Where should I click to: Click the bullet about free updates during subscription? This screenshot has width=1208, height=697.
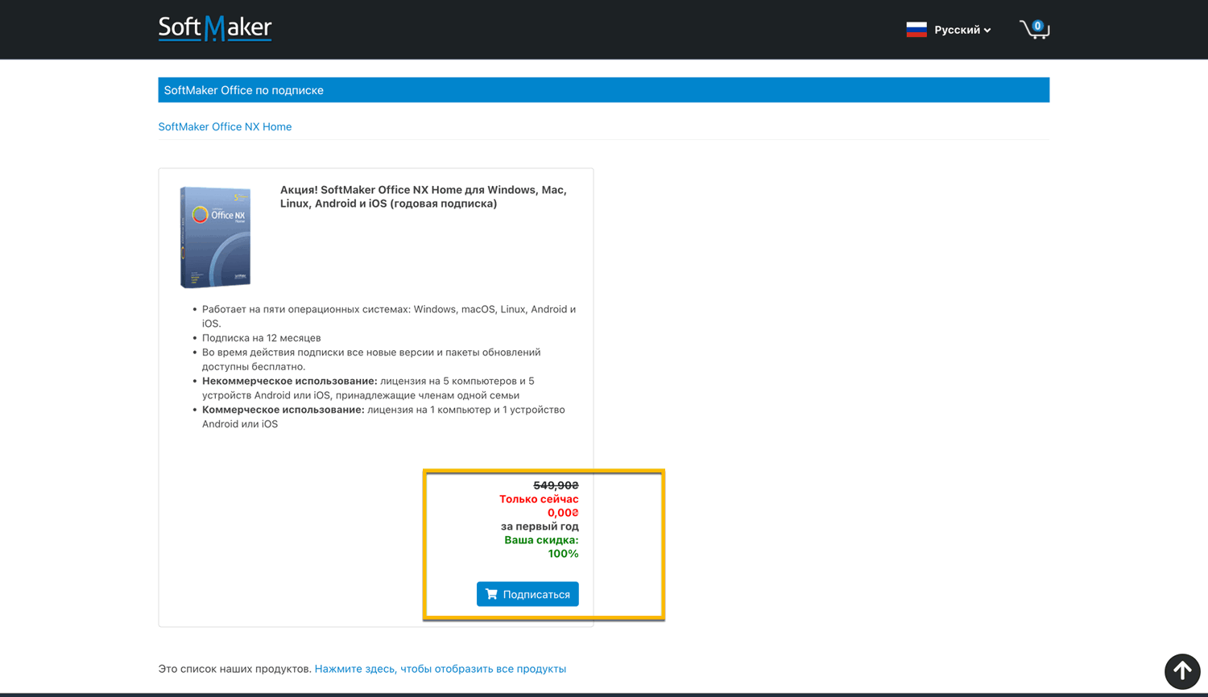371,359
